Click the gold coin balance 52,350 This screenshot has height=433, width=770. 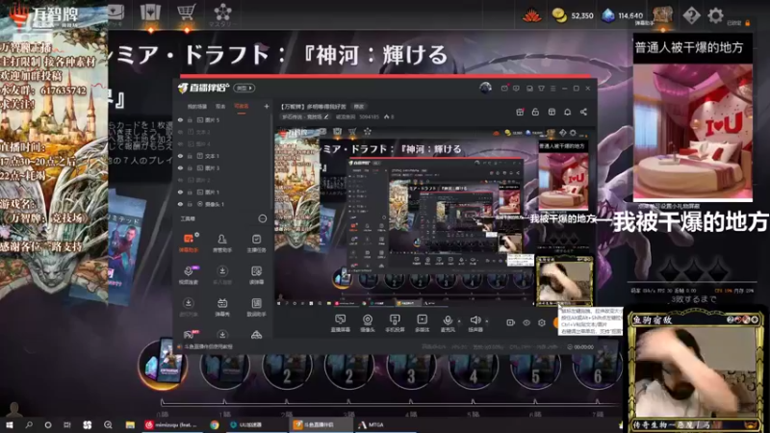[x=573, y=15]
